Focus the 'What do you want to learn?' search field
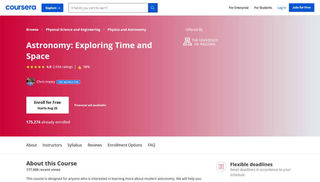This screenshot has width=320, height=182. tap(108, 8)
